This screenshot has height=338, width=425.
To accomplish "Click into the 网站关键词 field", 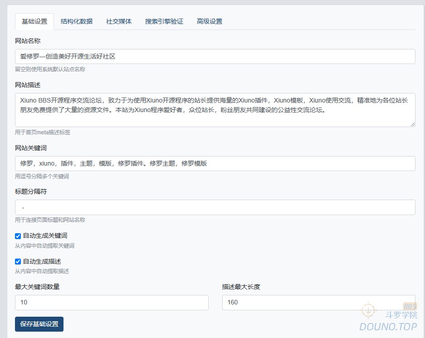I will pyautogui.click(x=215, y=163).
